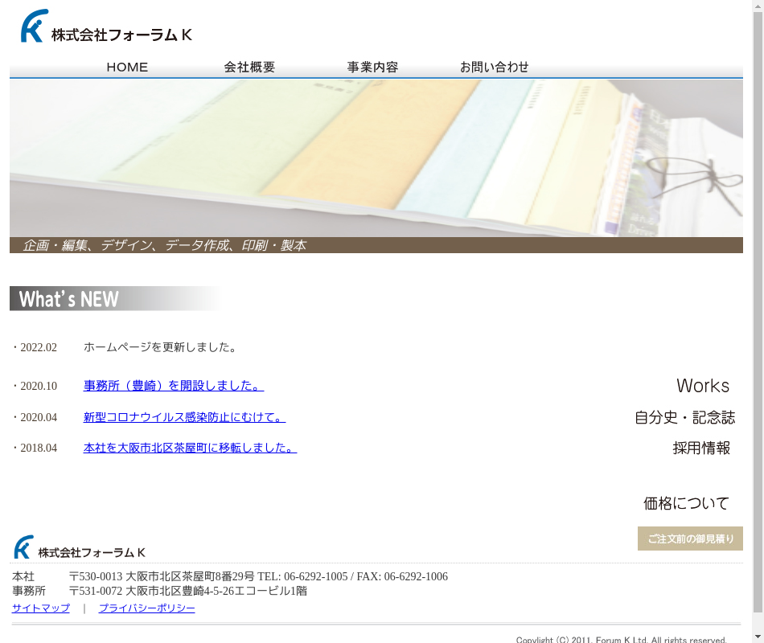The height and width of the screenshot is (643, 764).
Task: Open the サイトマップ footer link
Action: [x=41, y=608]
